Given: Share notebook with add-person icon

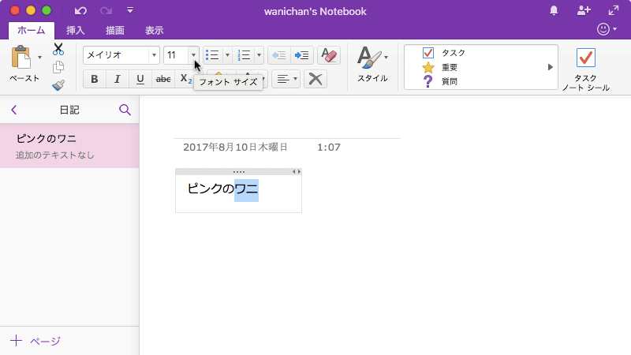Looking at the screenshot, I should 584,10.
